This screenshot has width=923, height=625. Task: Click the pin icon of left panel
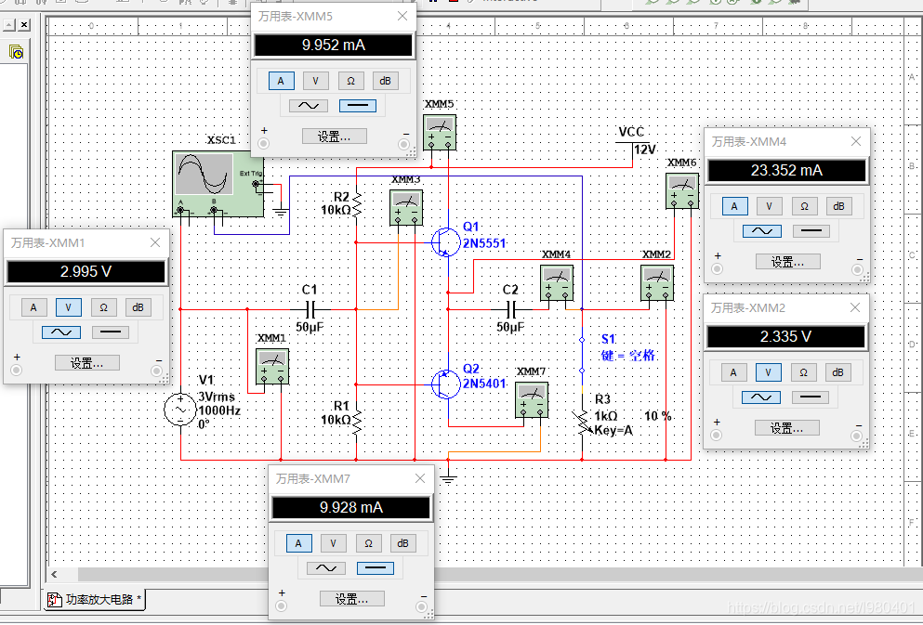[x=8, y=25]
